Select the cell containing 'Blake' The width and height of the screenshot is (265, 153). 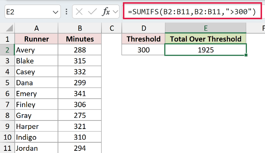pos(37,61)
